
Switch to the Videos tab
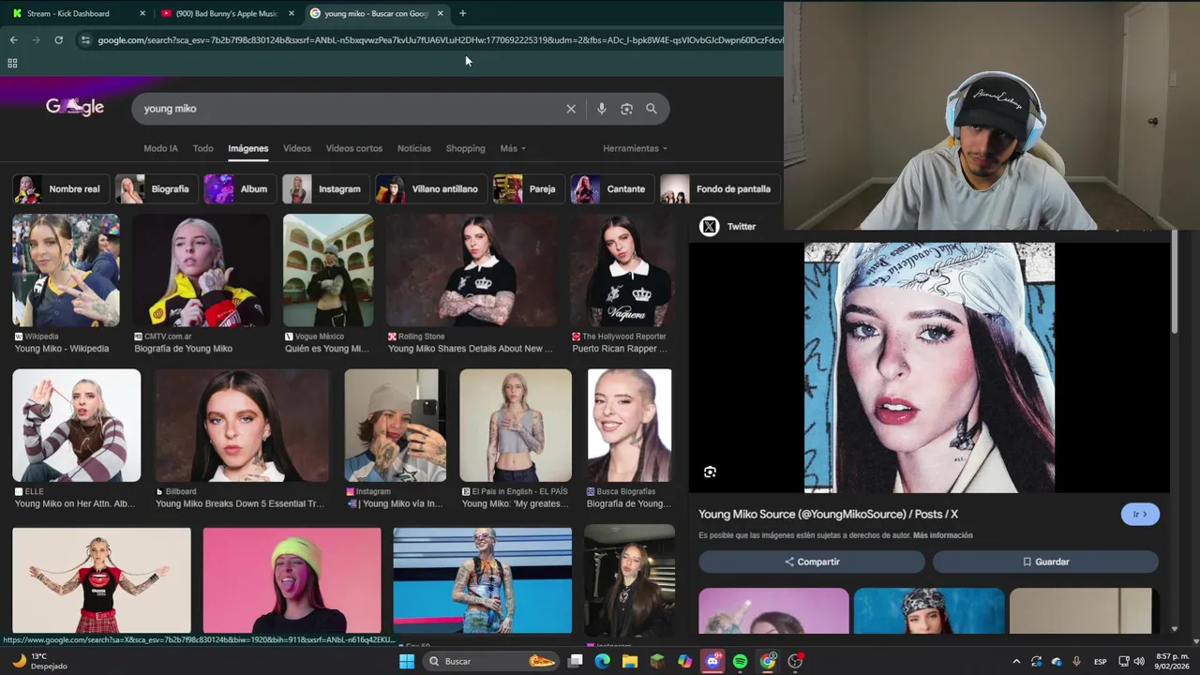(297, 148)
